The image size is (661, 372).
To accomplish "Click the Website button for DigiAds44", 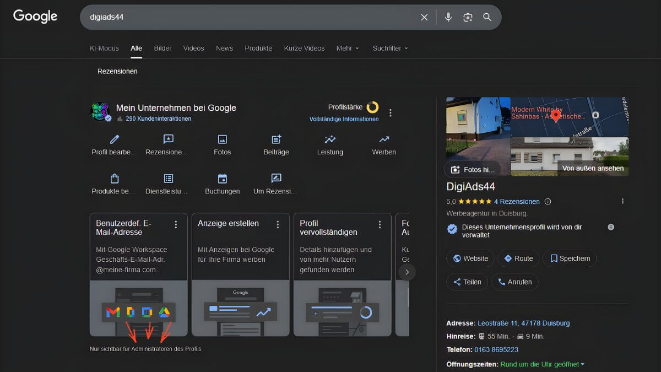I will pos(470,258).
